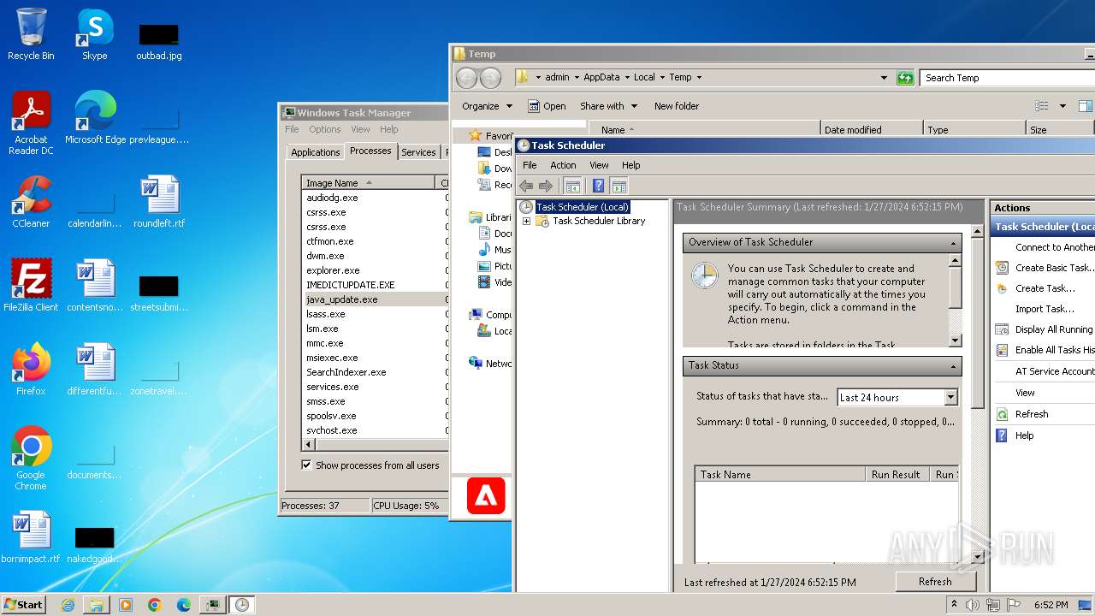Open Recycle Bin desktop icon
1095x616 pixels.
pyautogui.click(x=31, y=34)
